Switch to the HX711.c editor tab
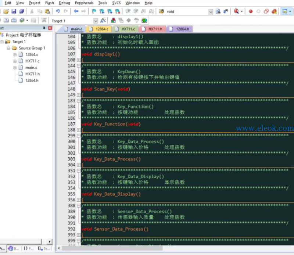This screenshot has width=294, height=255. [x=125, y=29]
